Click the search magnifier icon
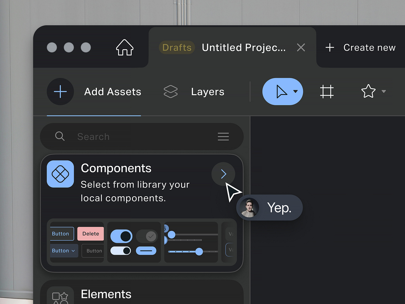The image size is (405, 304). (x=60, y=136)
